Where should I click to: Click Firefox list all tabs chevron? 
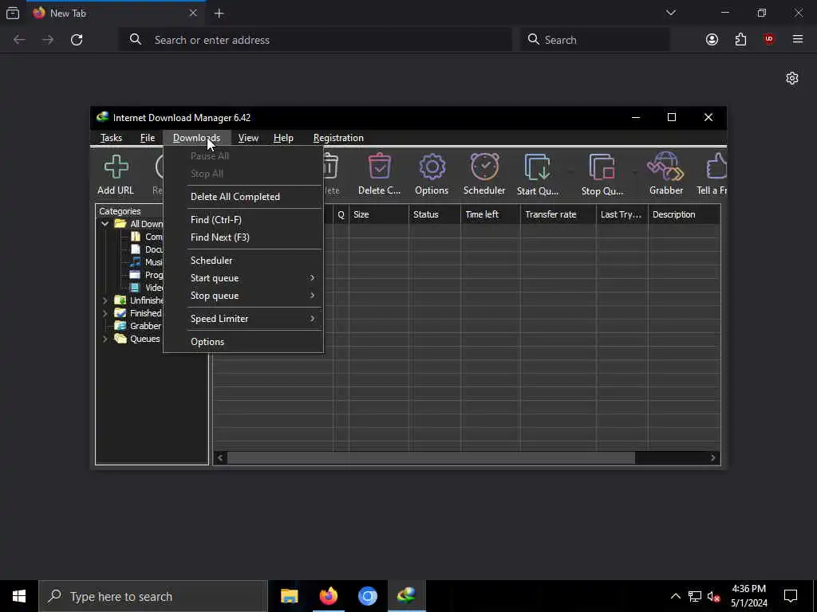(x=670, y=13)
